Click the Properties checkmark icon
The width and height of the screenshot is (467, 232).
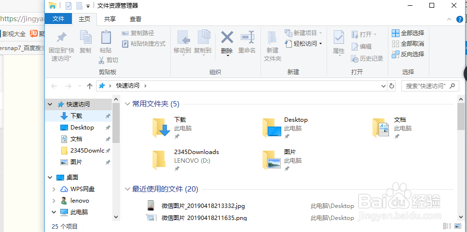point(339,38)
